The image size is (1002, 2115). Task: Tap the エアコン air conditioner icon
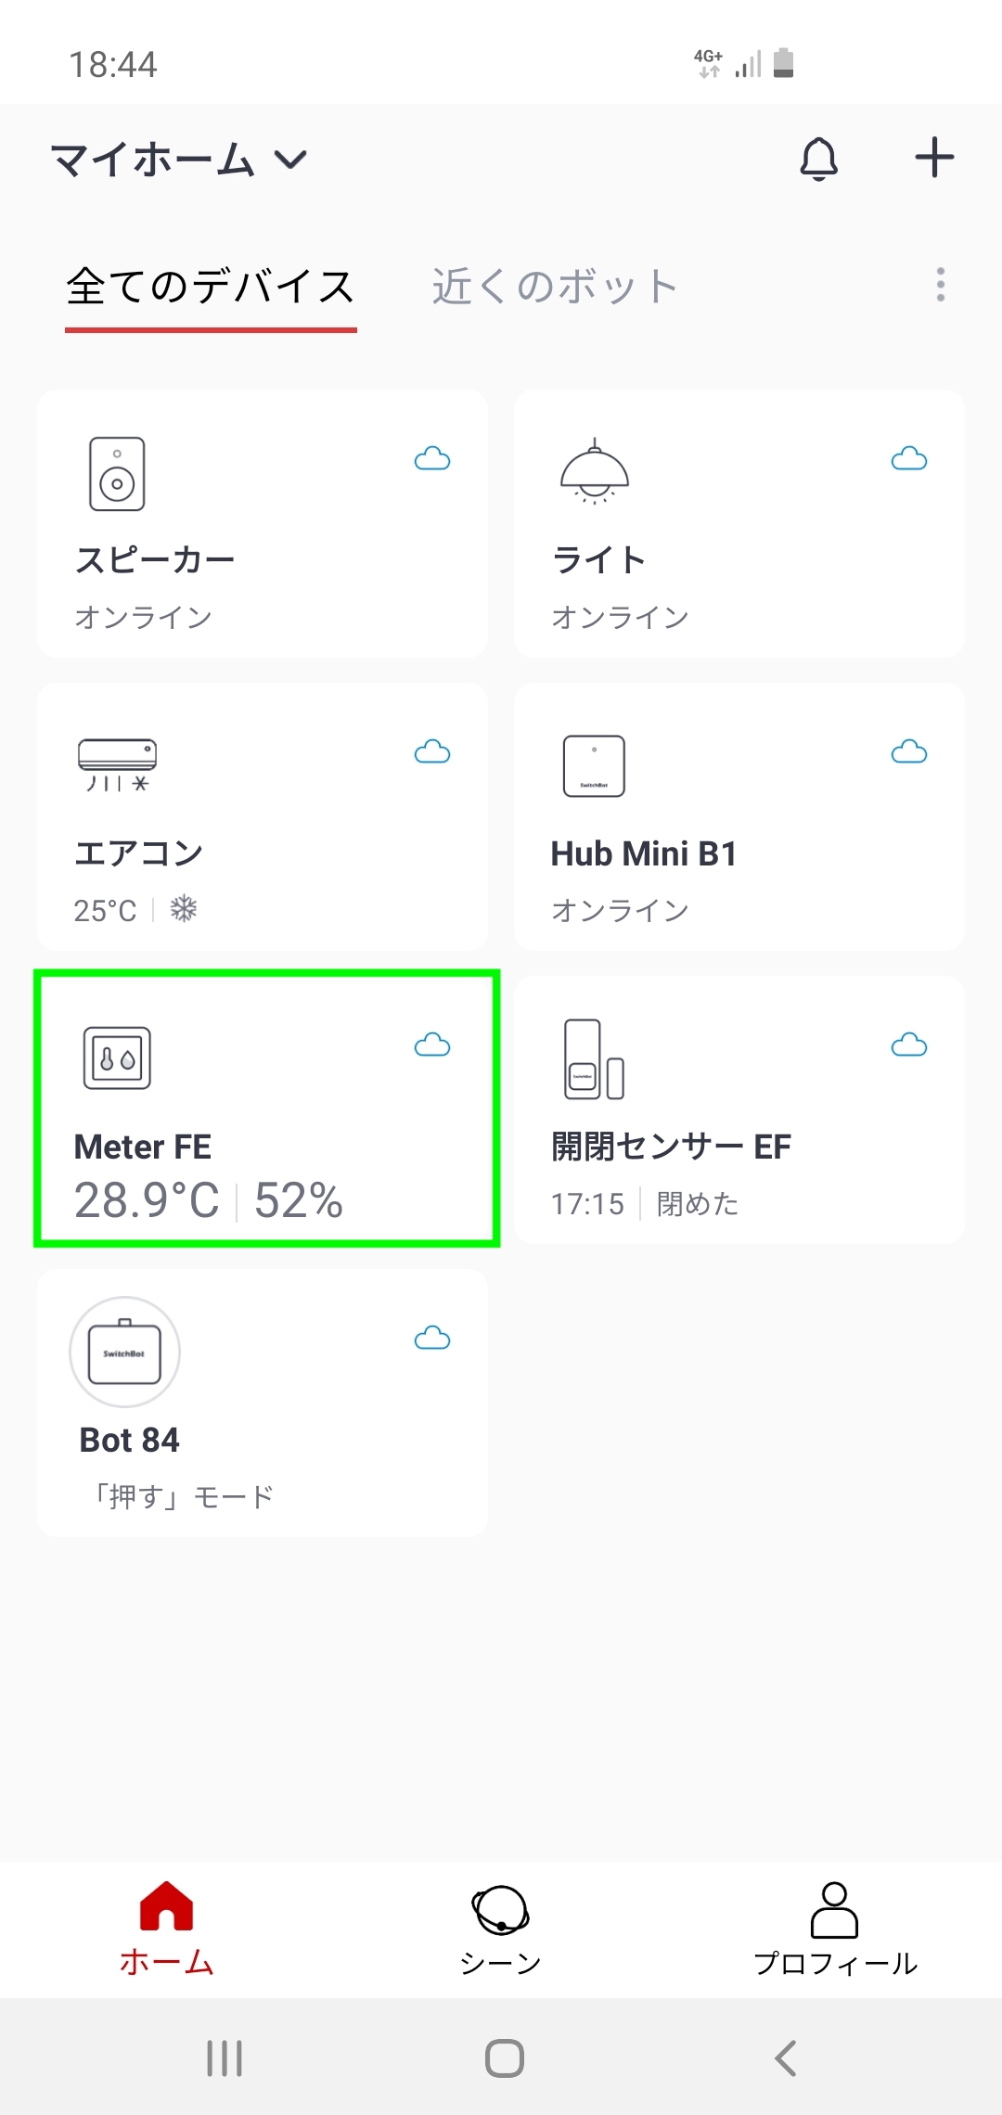(118, 765)
